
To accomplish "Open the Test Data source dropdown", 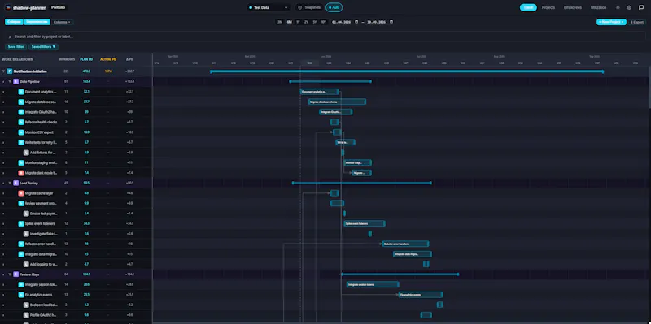I will coord(269,7).
